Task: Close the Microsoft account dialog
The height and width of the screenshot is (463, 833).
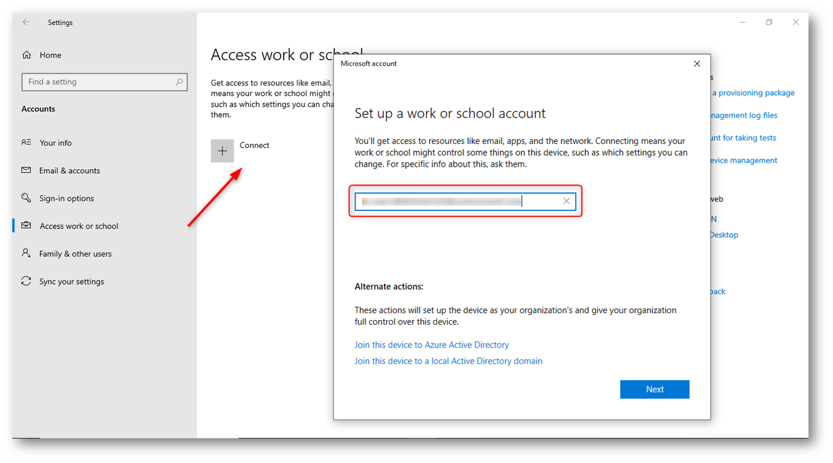Action: click(697, 64)
